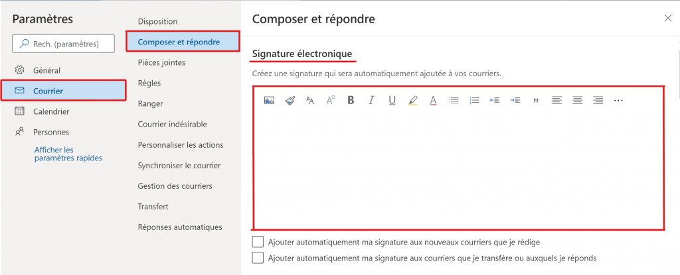This screenshot has width=680, height=275.
Task: Center-align the signature text
Action: [x=577, y=101]
